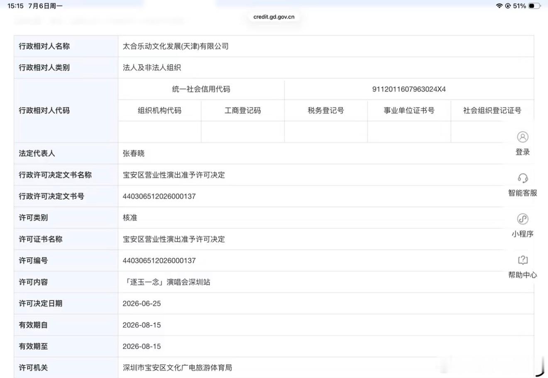Viewport: 548px width, 378px height.
Task: Select the 法定代表人 label cell
Action: click(66, 153)
